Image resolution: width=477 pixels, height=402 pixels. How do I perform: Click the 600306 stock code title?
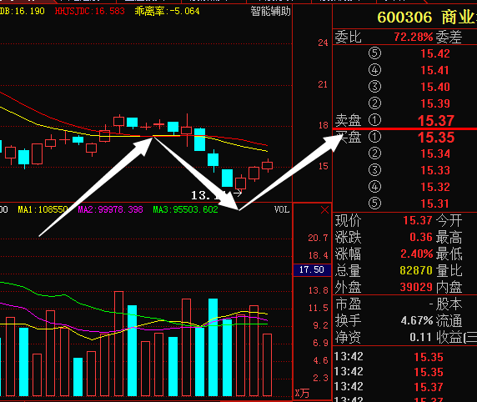click(x=404, y=17)
